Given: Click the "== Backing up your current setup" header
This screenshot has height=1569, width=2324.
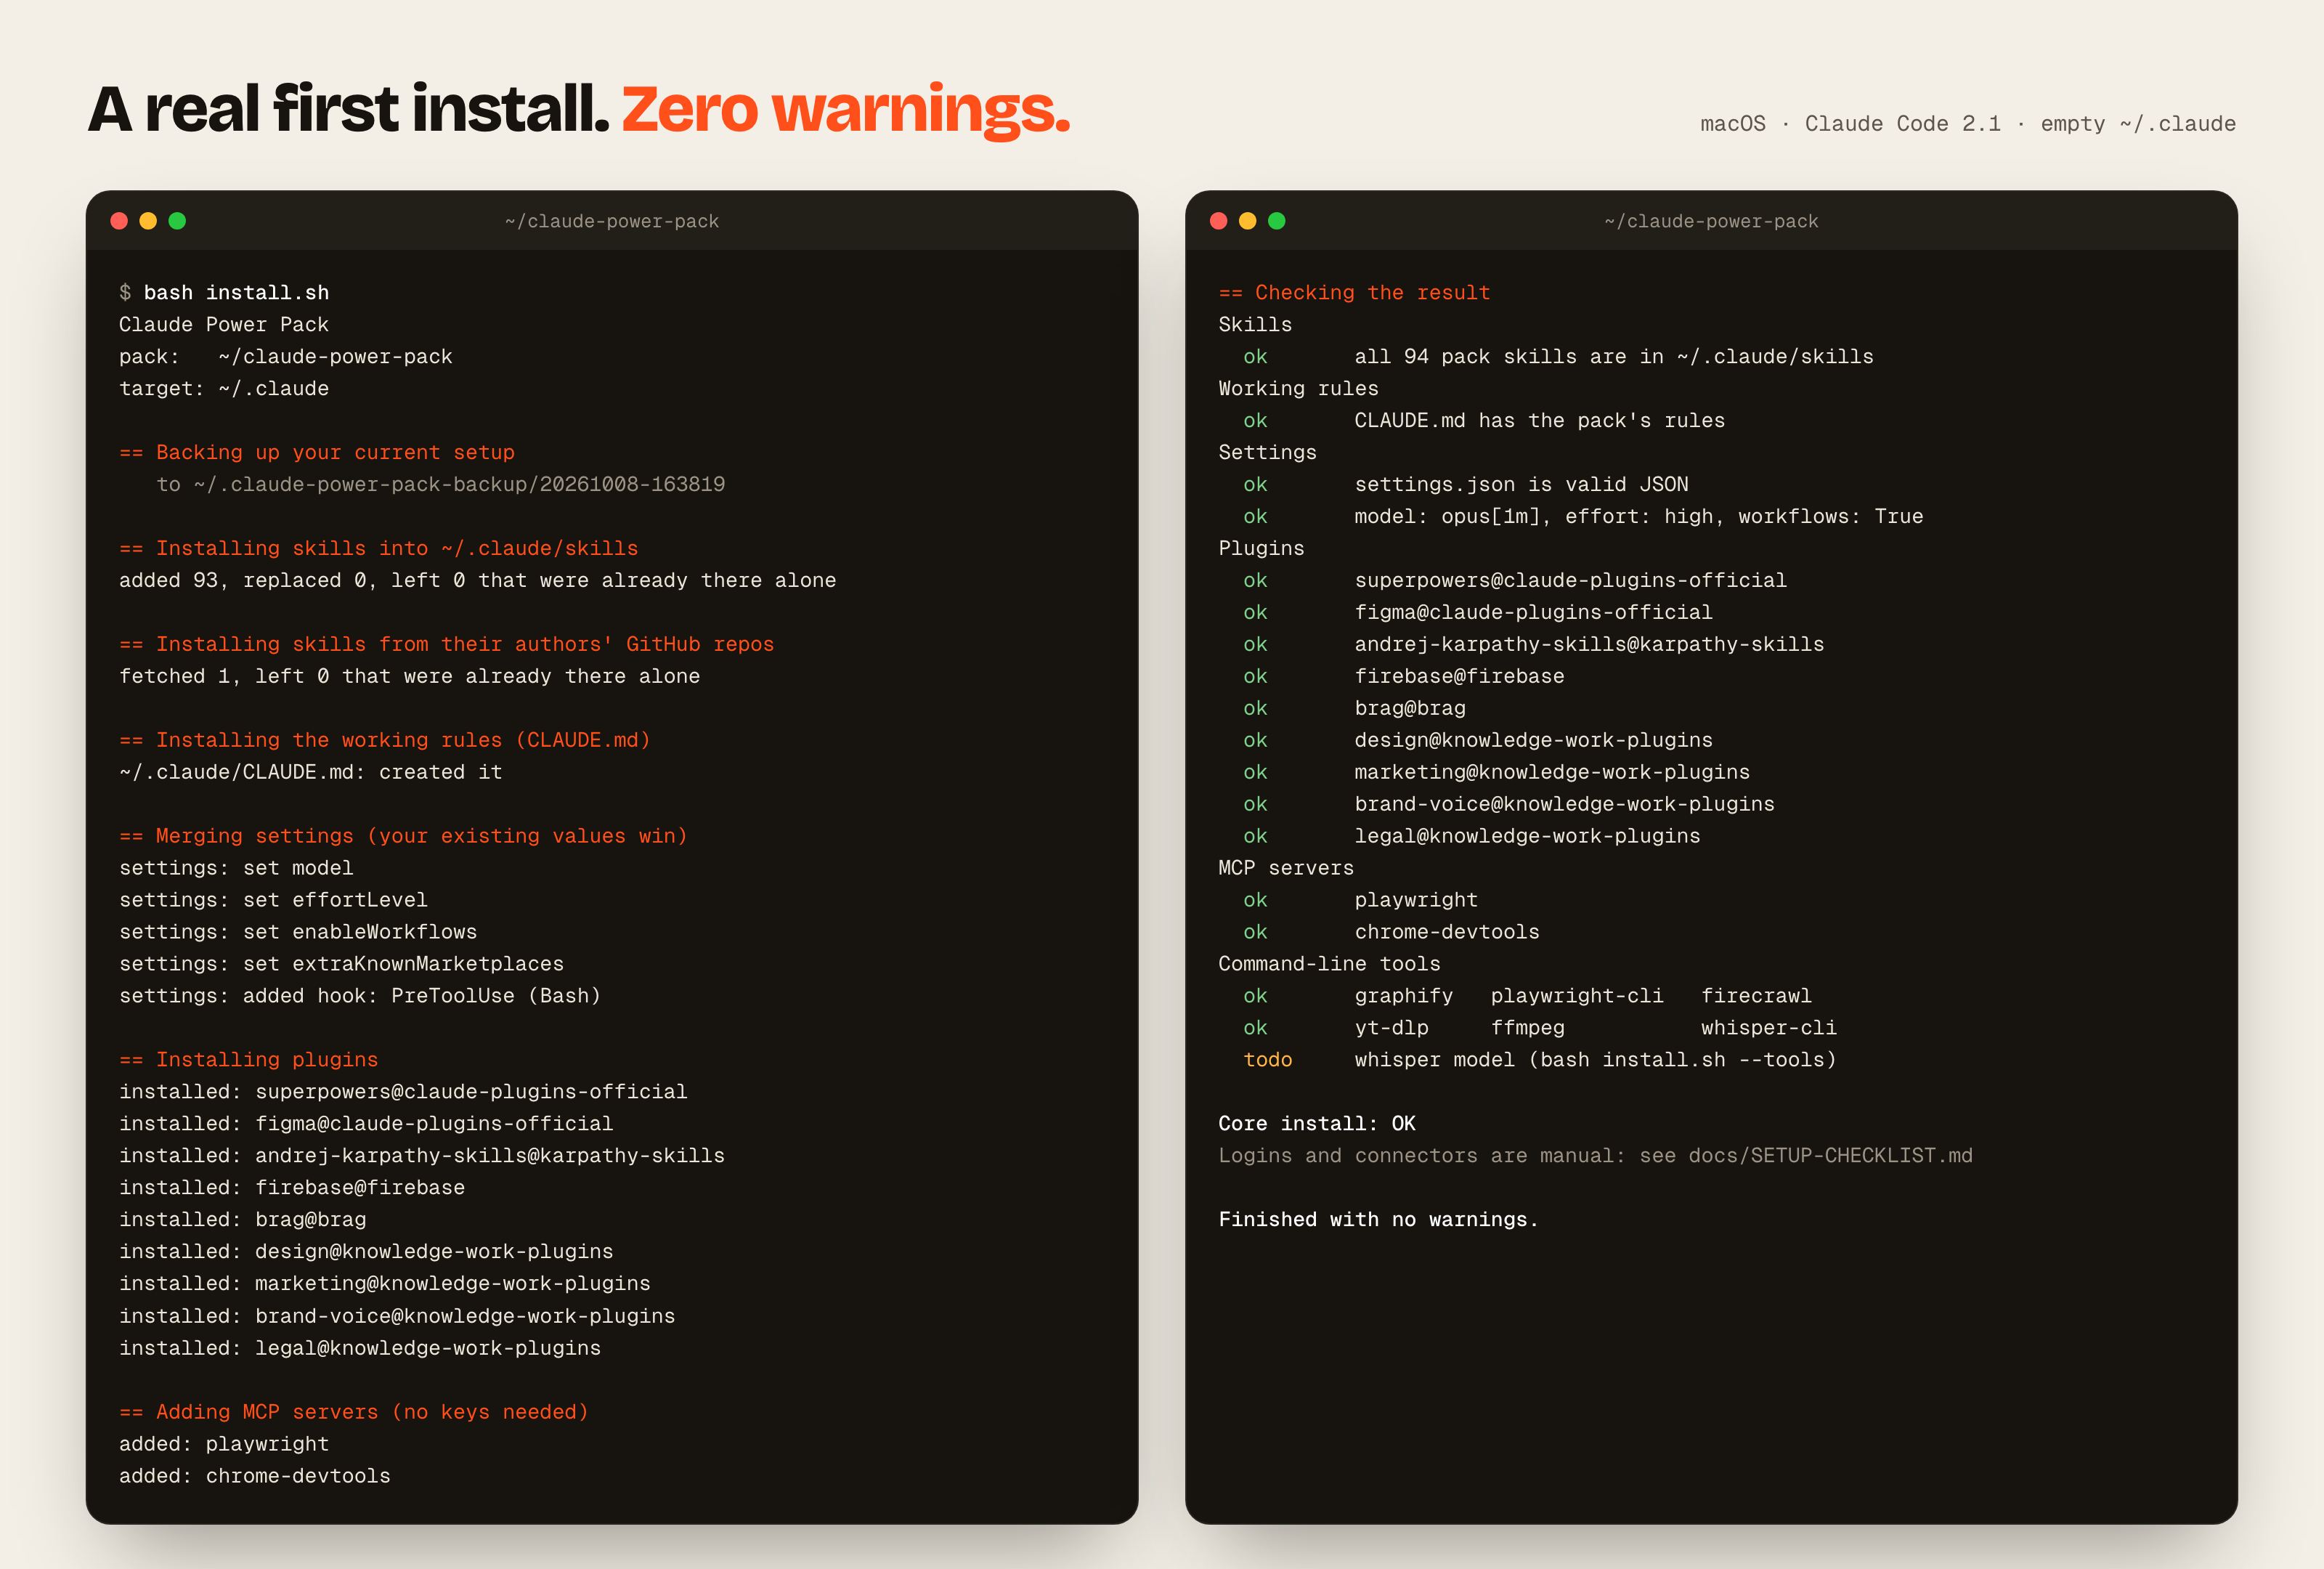Looking at the screenshot, I should tap(317, 453).
